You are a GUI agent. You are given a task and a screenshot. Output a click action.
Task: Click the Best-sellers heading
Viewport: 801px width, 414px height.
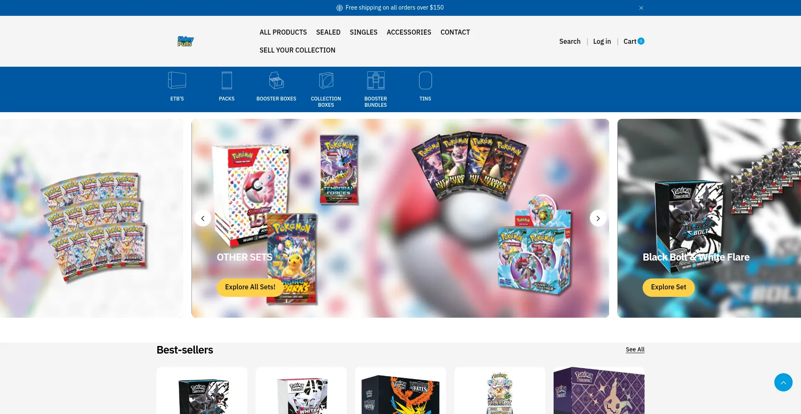coord(185,350)
